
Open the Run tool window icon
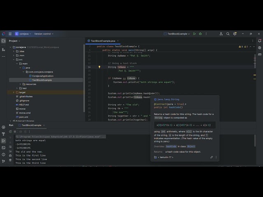point(3,141)
